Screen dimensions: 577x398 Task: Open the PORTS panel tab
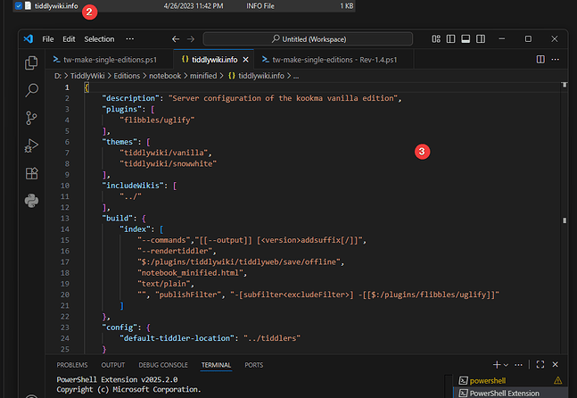(254, 365)
